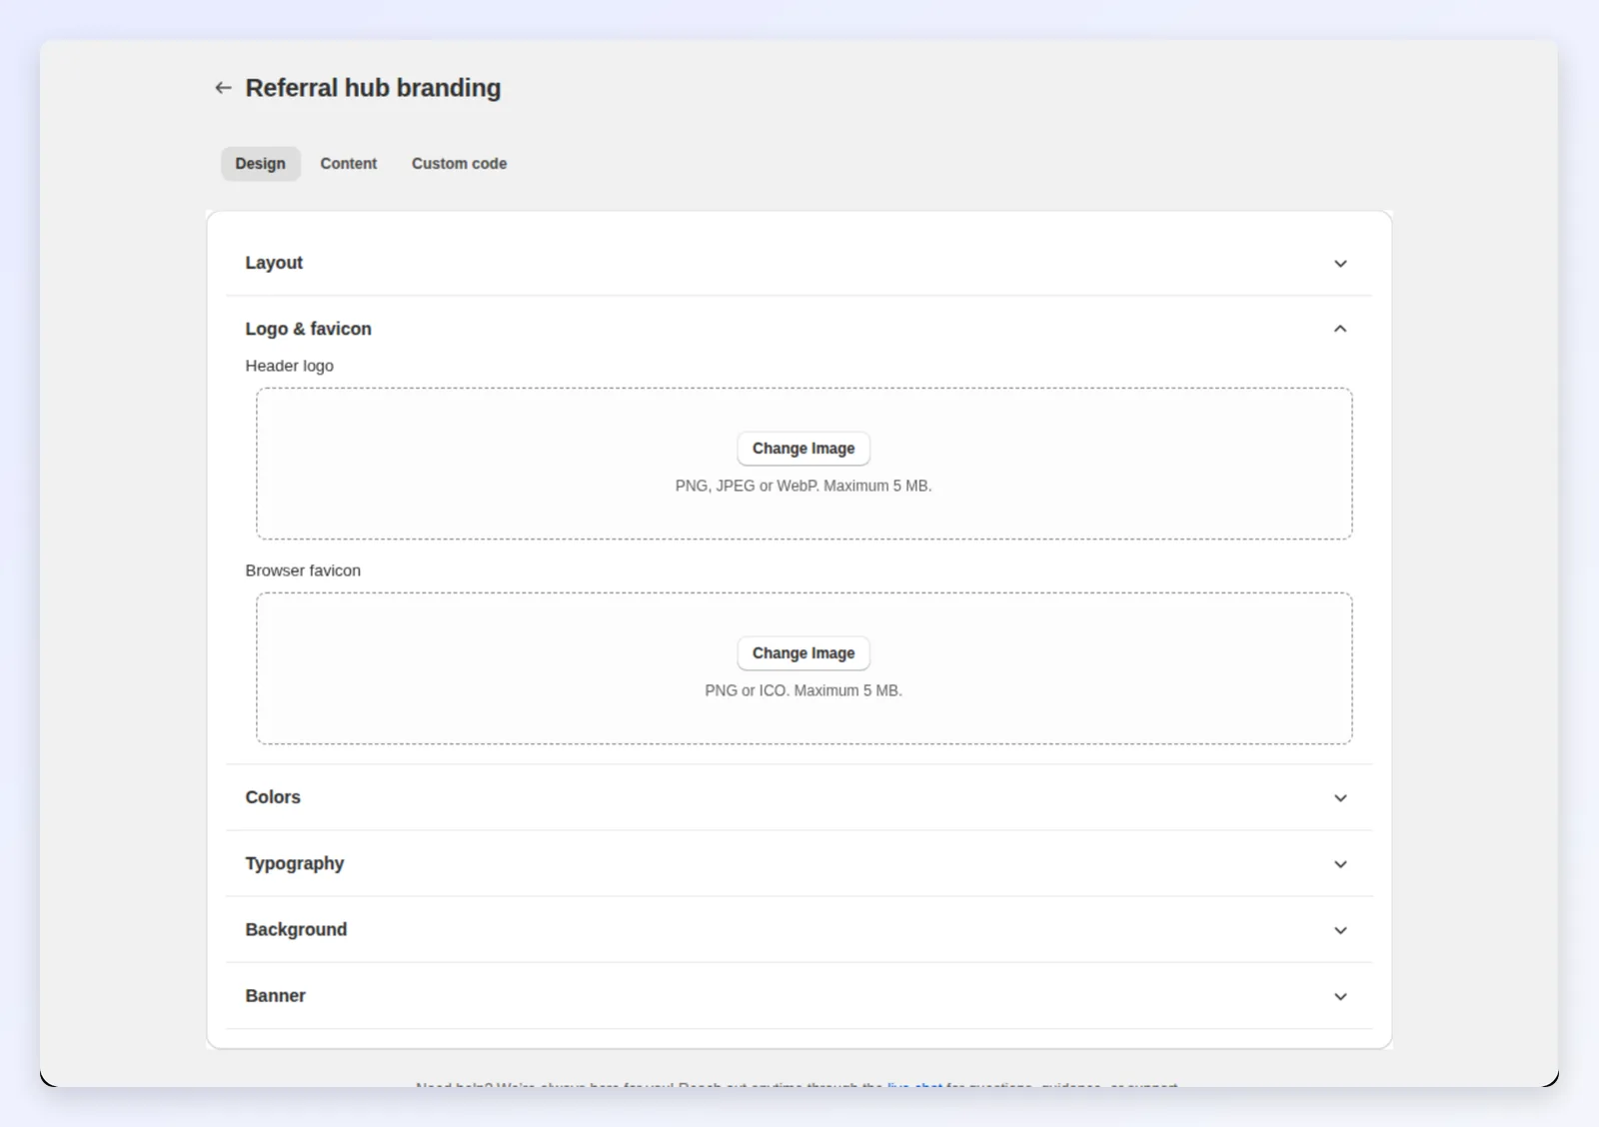Image resolution: width=1599 pixels, height=1127 pixels.
Task: Expand the Colors section chevron
Action: pyautogui.click(x=1340, y=798)
